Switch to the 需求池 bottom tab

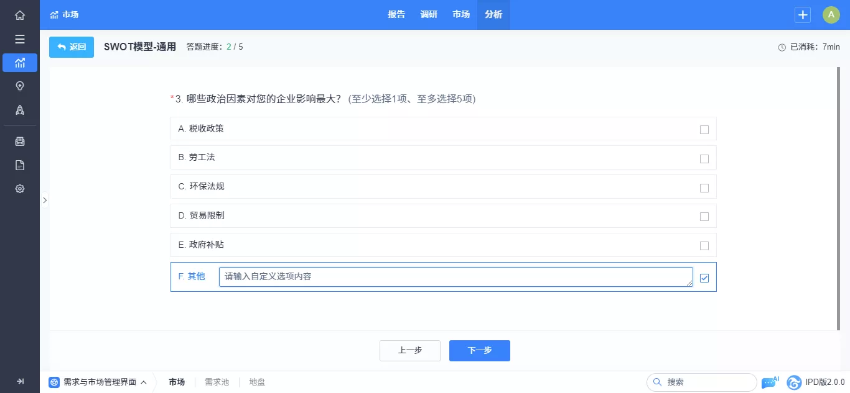217,382
